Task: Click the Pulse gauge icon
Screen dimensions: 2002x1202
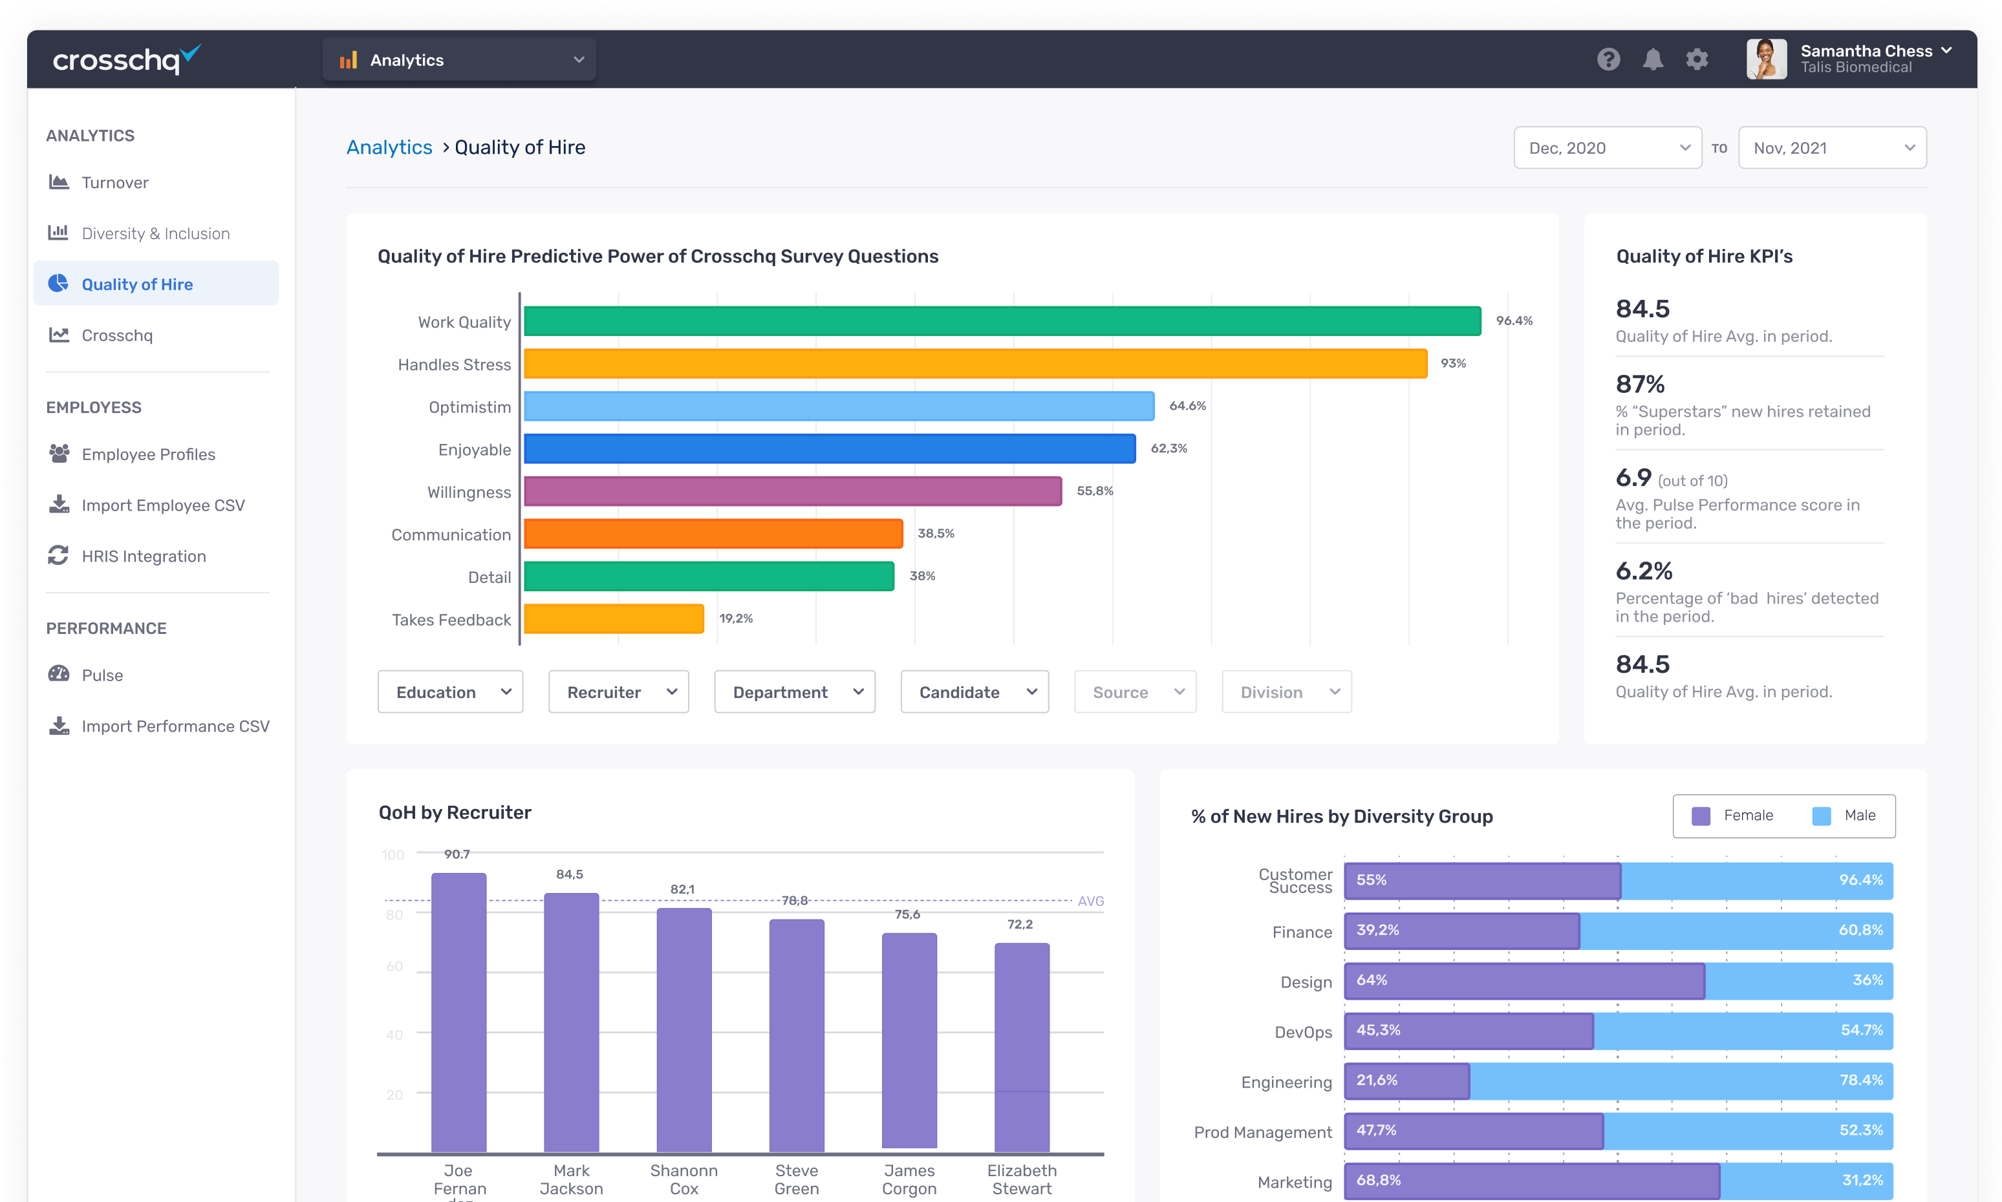Action: 58,674
